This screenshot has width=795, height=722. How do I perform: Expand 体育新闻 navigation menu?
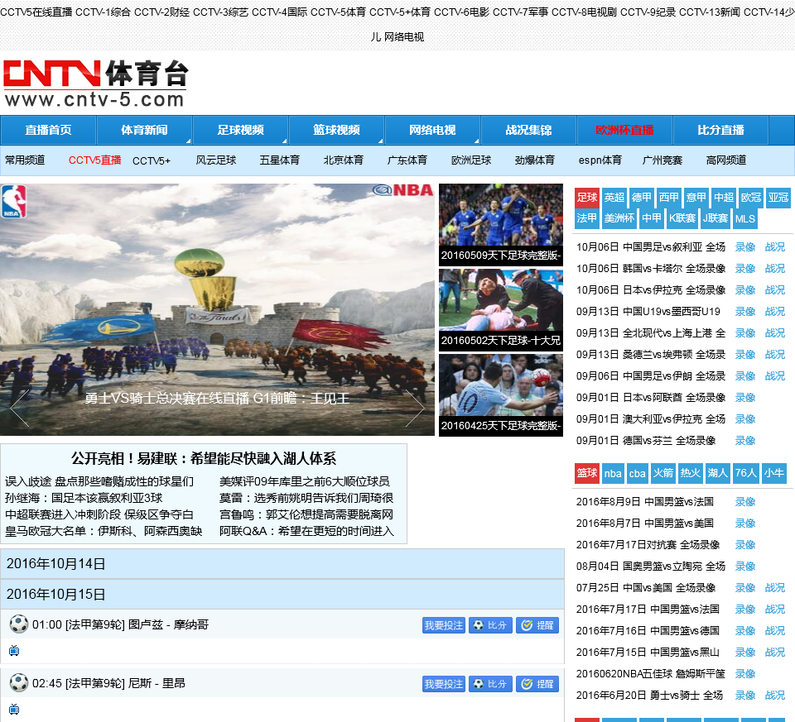coord(144,130)
